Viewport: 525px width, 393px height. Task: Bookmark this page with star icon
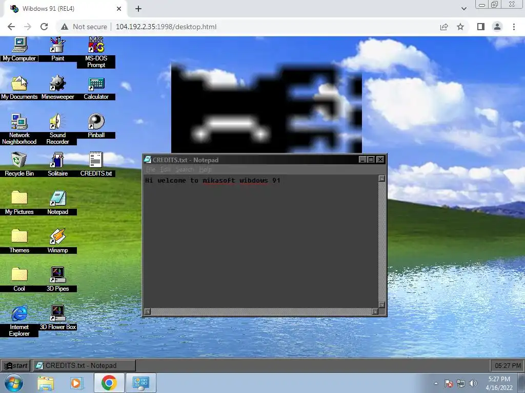pyautogui.click(x=460, y=27)
